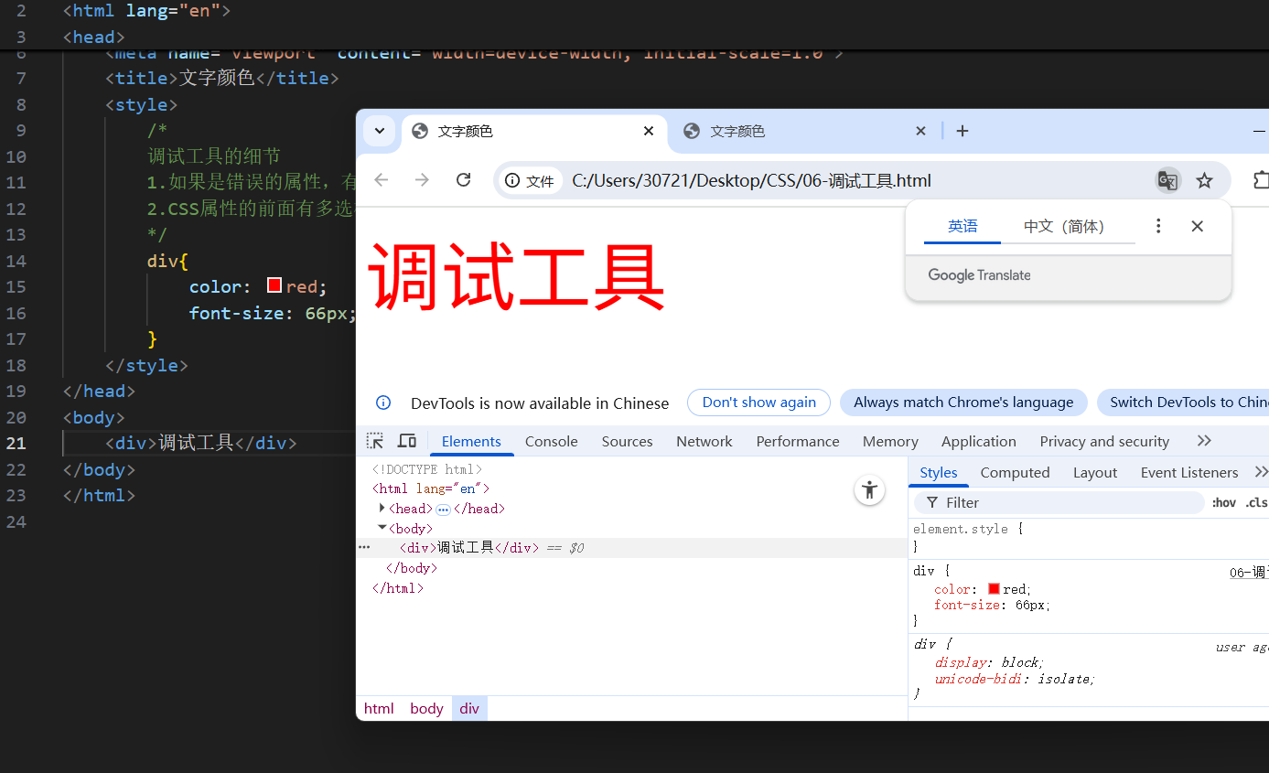This screenshot has width=1269, height=773.
Task: Show more DevTools panels after Privacy and security
Action: (x=1204, y=441)
